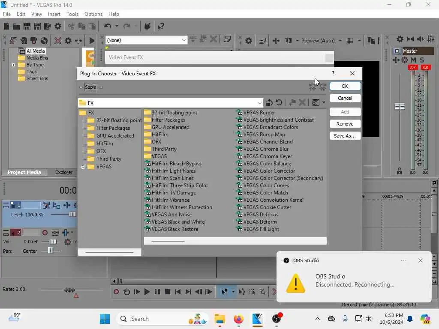This screenshot has width=439, height=329.
Task: Click the preview overlays grid icon
Action: pyautogui.click(x=350, y=41)
